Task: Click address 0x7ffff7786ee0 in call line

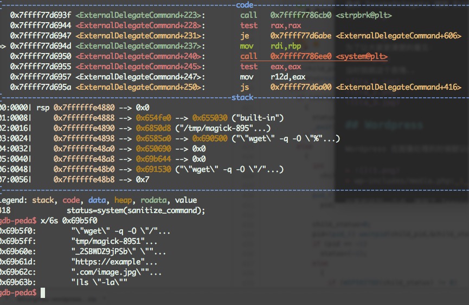Action: click(x=300, y=56)
